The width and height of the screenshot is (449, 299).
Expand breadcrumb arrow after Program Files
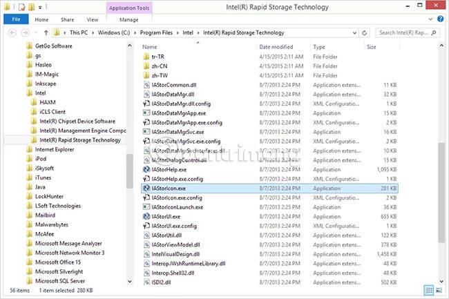tap(178, 33)
